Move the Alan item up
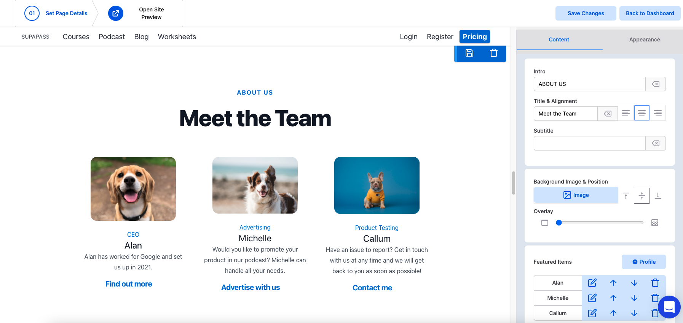Viewport: 683px width, 323px height. pyautogui.click(x=613, y=283)
